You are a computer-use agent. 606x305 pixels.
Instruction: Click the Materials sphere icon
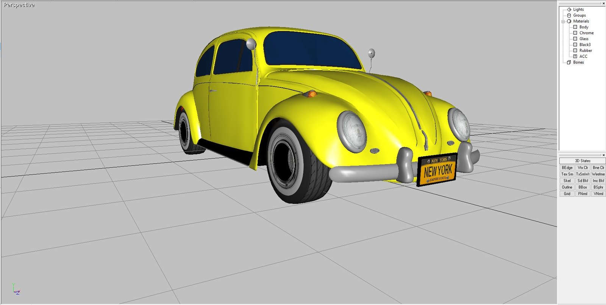pos(569,21)
